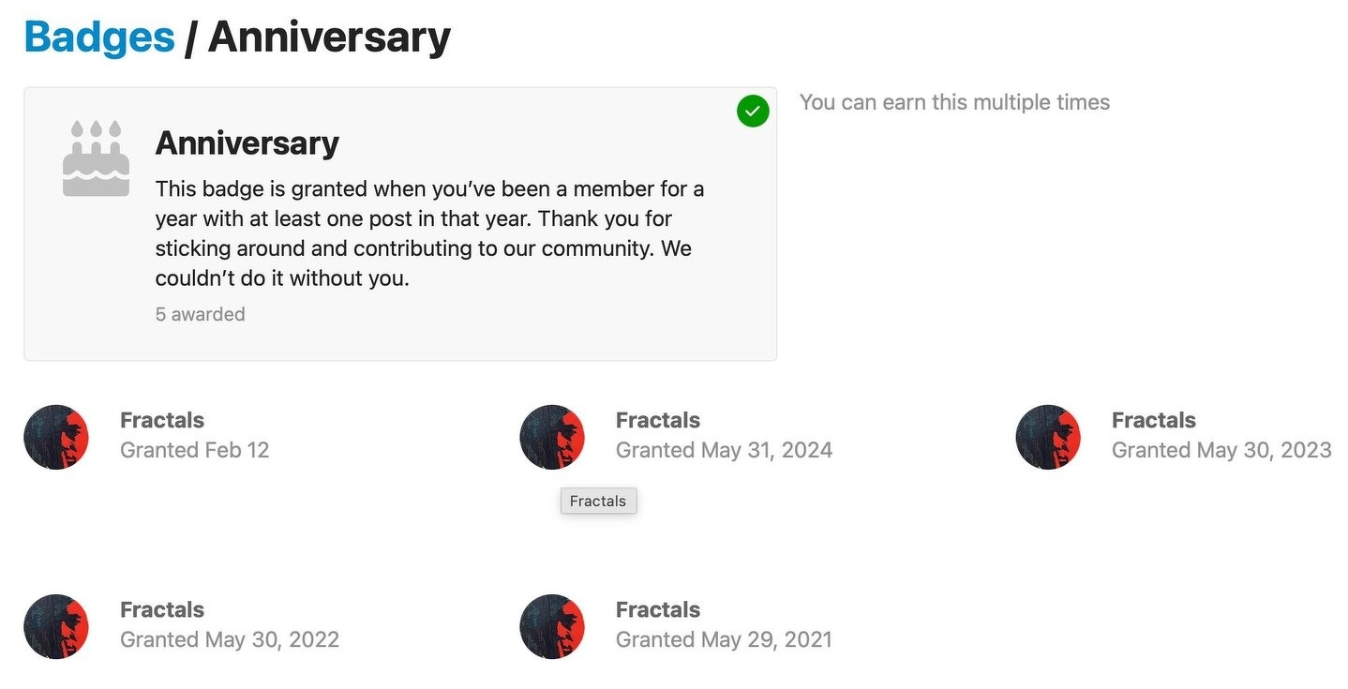Click the small Fractals tooltip label
The height and width of the screenshot is (689, 1348).
(598, 502)
